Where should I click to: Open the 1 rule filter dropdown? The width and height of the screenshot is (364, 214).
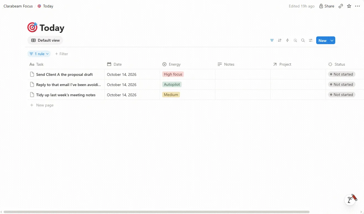point(39,54)
